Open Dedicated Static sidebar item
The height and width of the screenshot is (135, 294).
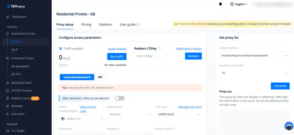click(22, 83)
